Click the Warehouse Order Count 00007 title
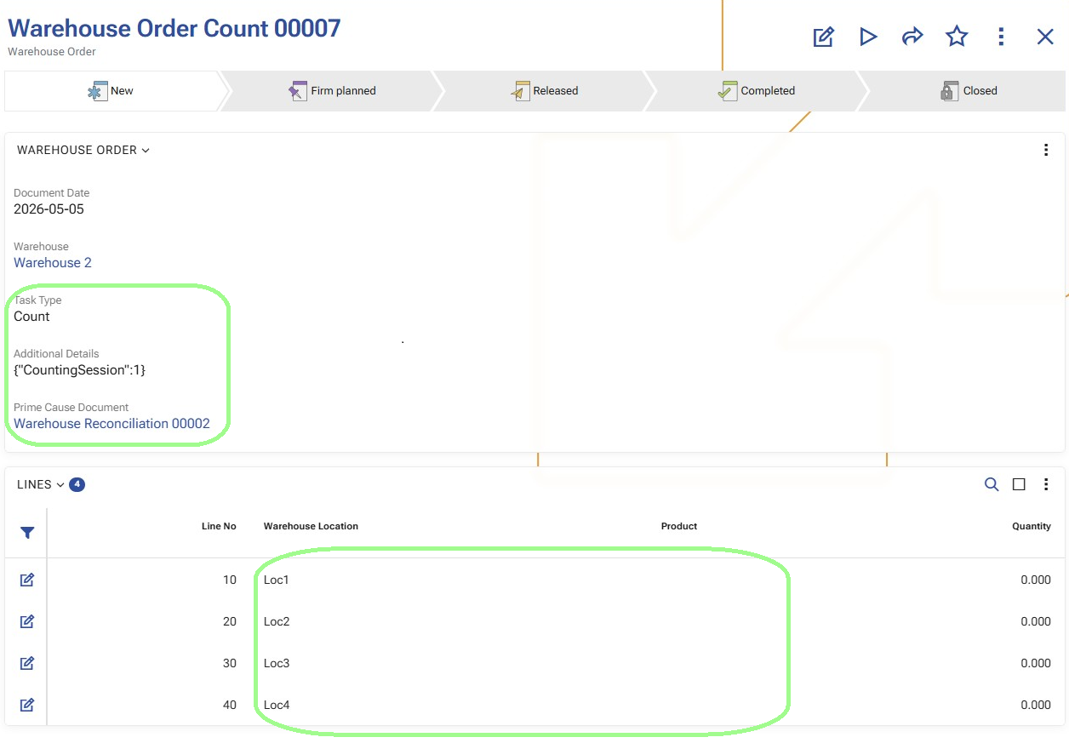 174,28
